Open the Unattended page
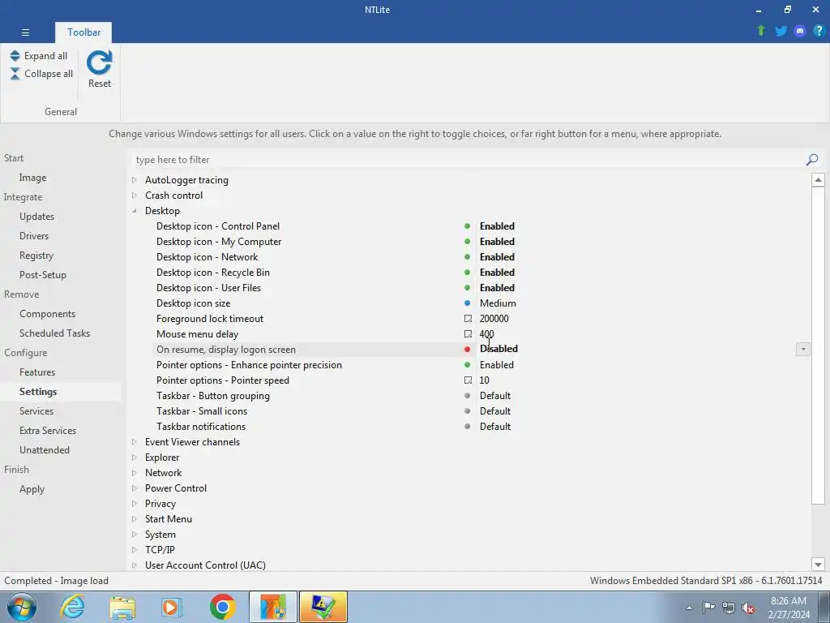The image size is (830, 623). click(45, 449)
